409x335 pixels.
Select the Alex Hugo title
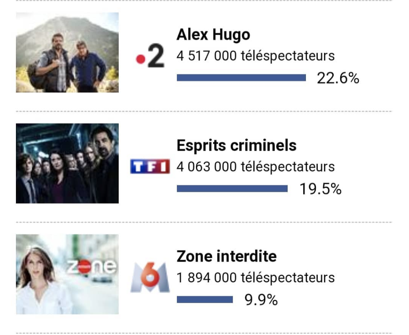tap(213, 35)
